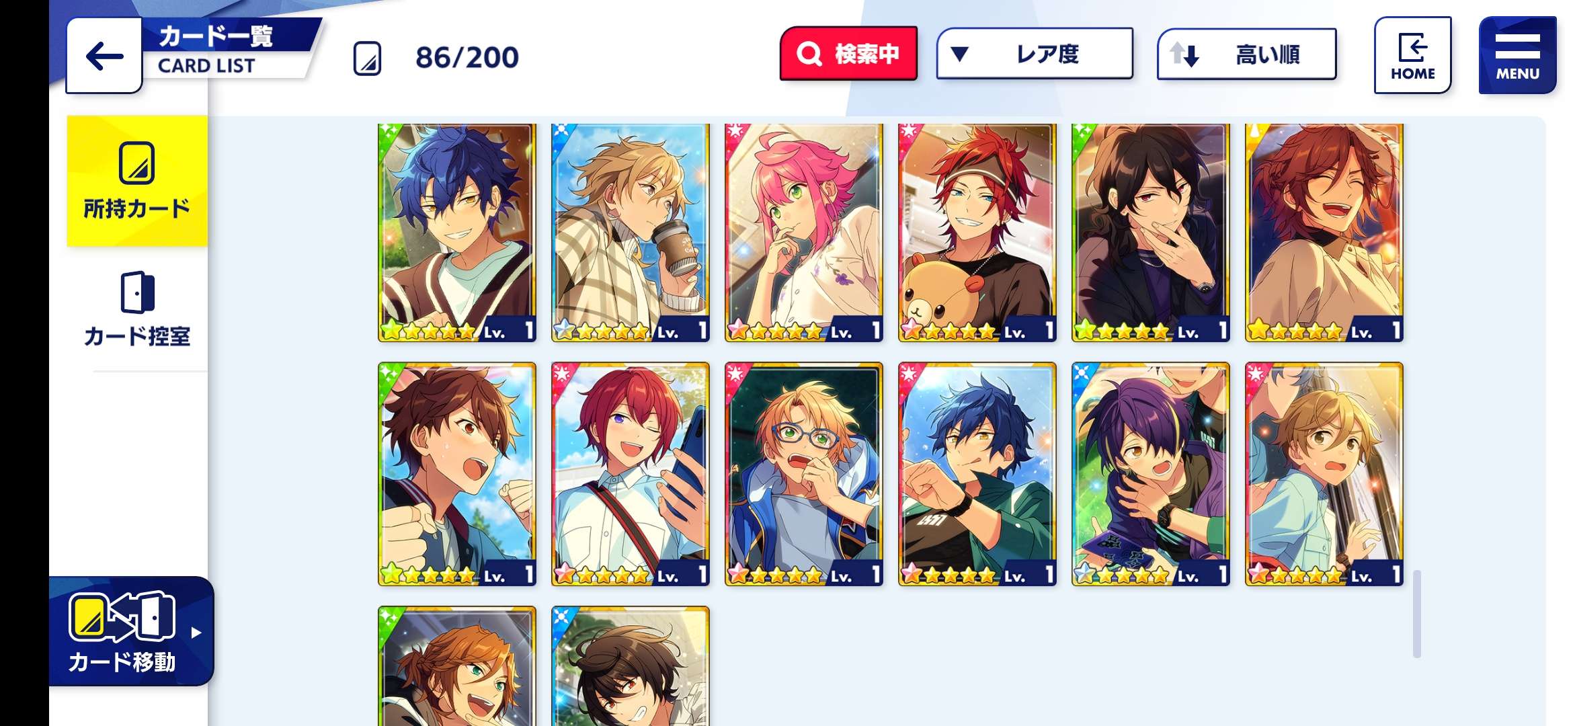Select the pink-haired character card

coord(803,233)
